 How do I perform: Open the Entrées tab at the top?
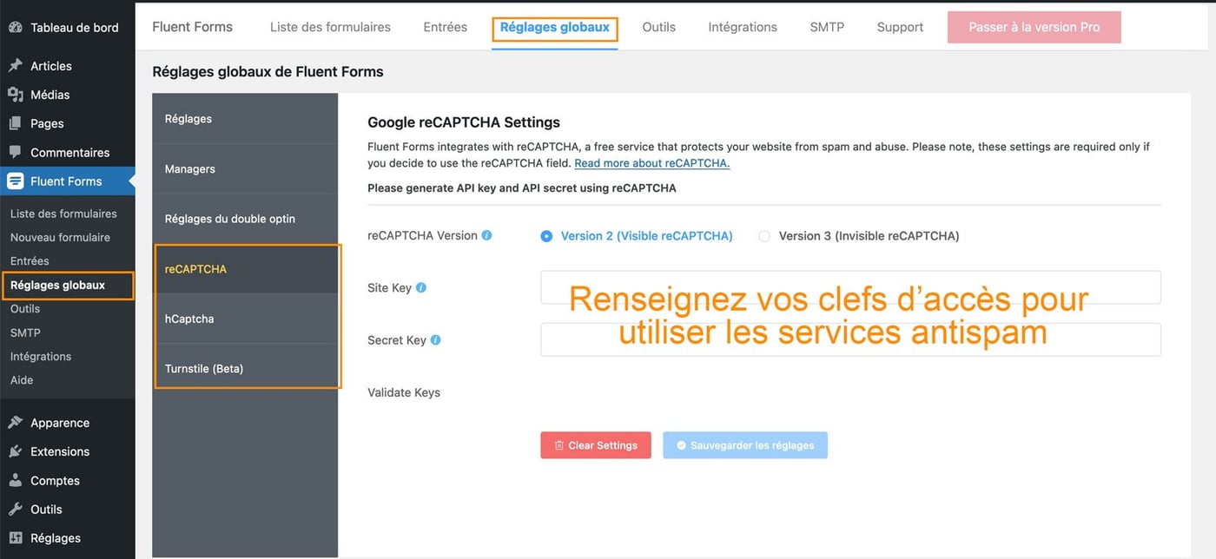[445, 27]
